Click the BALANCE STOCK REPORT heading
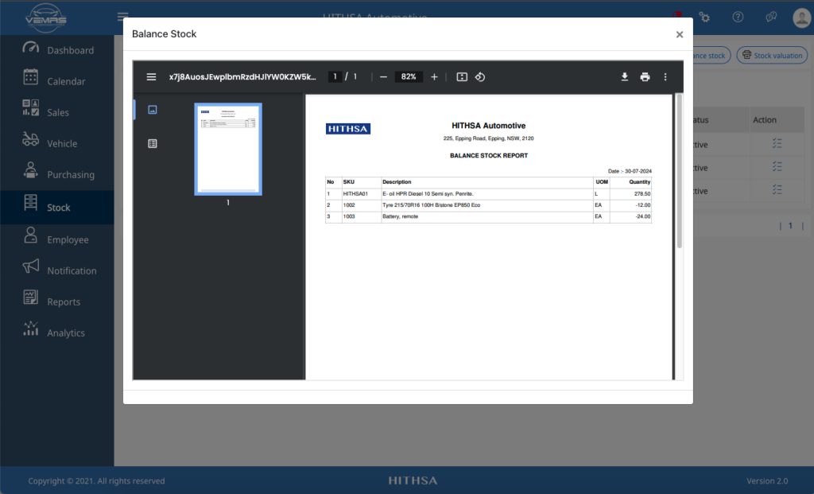814x494 pixels. click(489, 156)
